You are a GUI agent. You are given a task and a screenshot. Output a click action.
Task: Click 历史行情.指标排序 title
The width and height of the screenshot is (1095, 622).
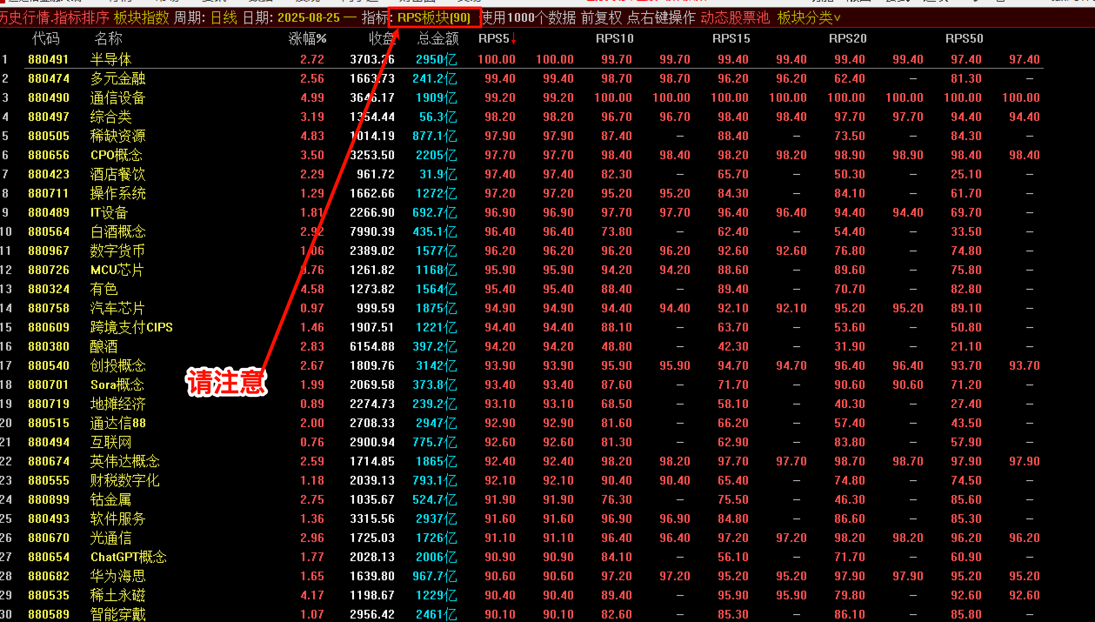click(54, 18)
